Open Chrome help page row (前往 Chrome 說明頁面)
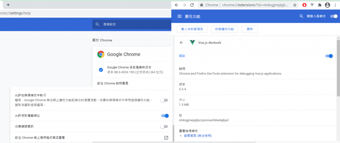The image size is (340, 143). point(131,83)
